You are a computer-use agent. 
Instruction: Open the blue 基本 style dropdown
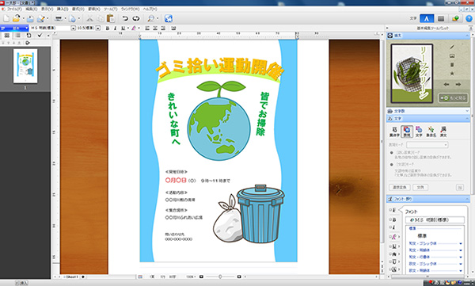coord(14,29)
